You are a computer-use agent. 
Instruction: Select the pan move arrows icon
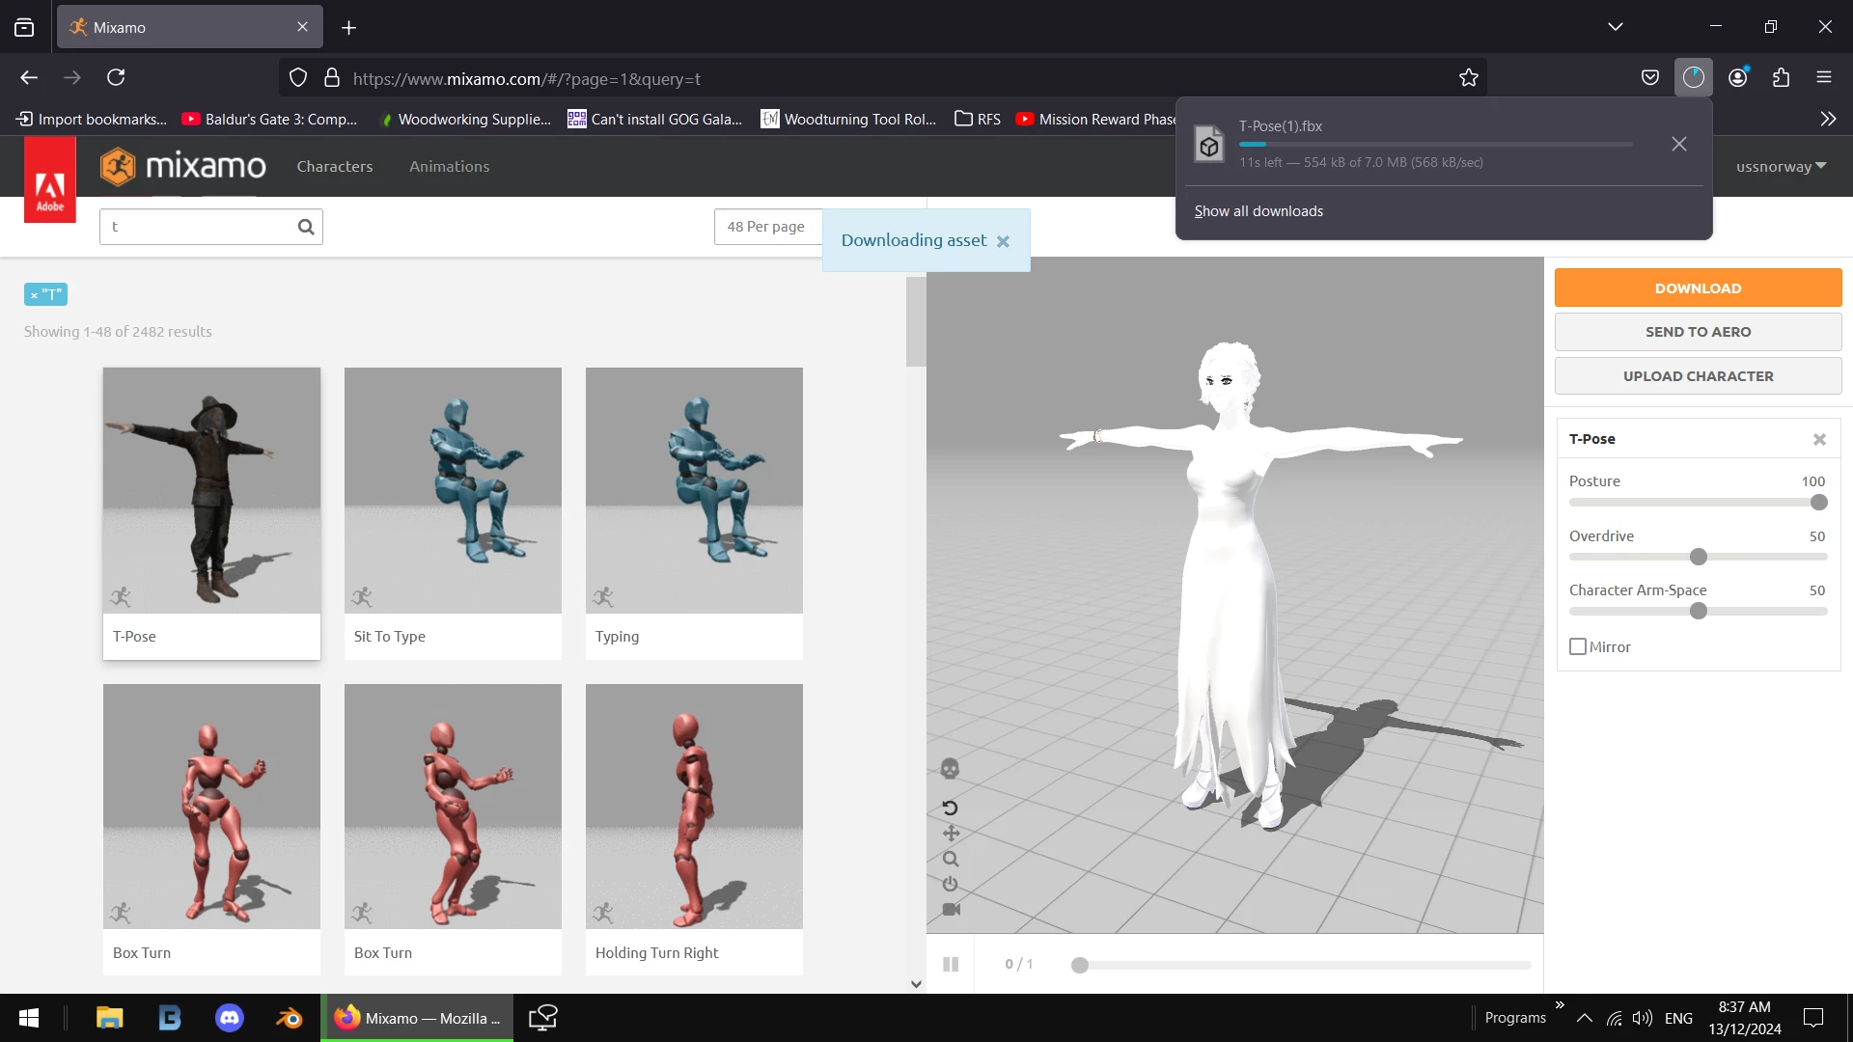(951, 833)
